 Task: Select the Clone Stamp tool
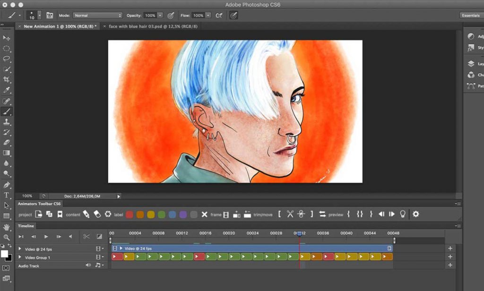[x=7, y=122]
